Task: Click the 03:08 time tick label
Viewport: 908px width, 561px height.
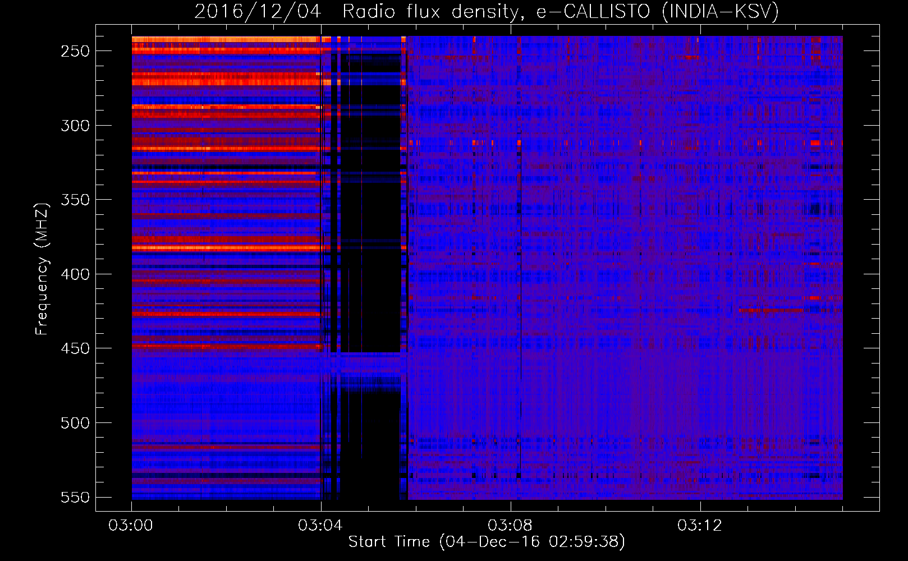Action: pos(510,526)
